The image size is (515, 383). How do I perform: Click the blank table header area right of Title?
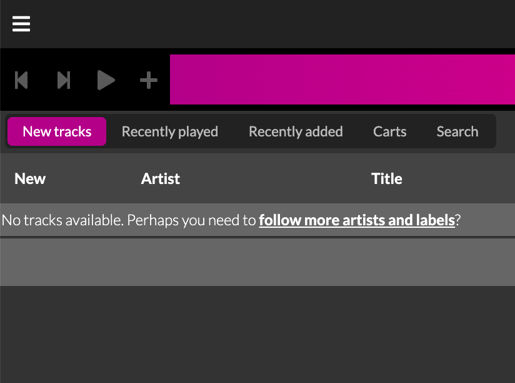tap(462, 178)
